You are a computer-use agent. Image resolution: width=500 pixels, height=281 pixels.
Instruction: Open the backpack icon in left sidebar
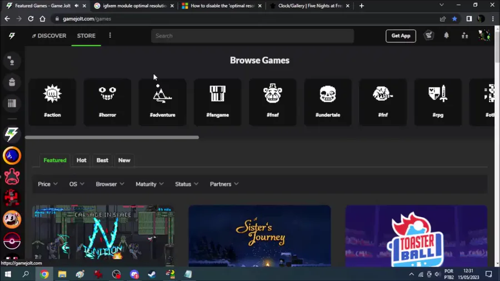tap(12, 82)
